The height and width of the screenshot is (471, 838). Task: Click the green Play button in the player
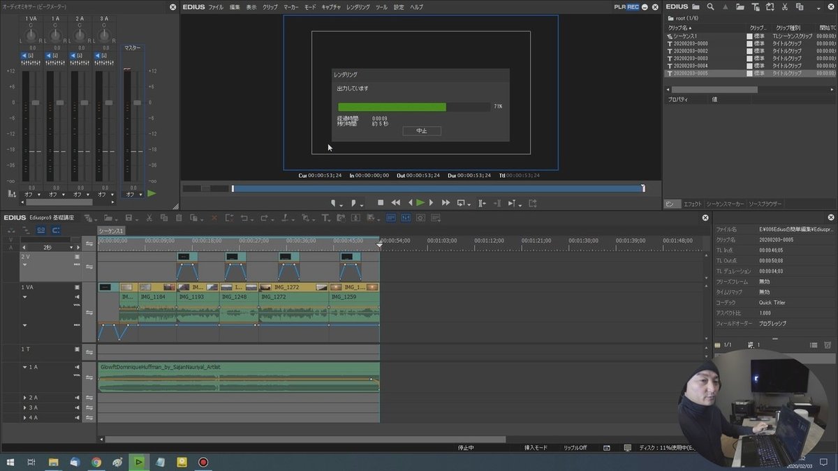(420, 202)
